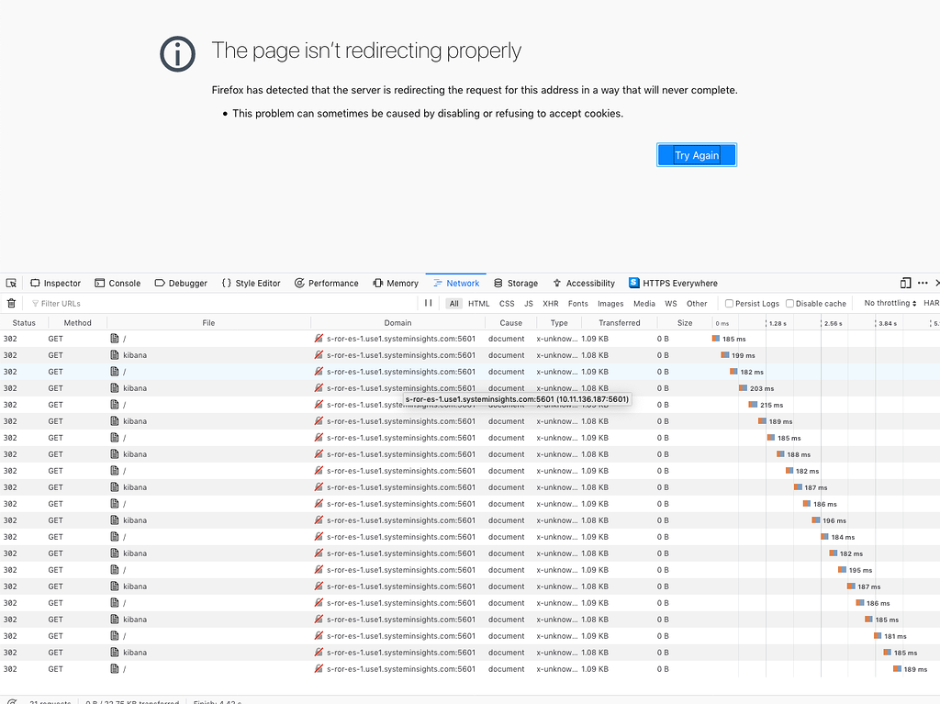The width and height of the screenshot is (940, 704).
Task: Open the Memory panel
Action: [396, 283]
